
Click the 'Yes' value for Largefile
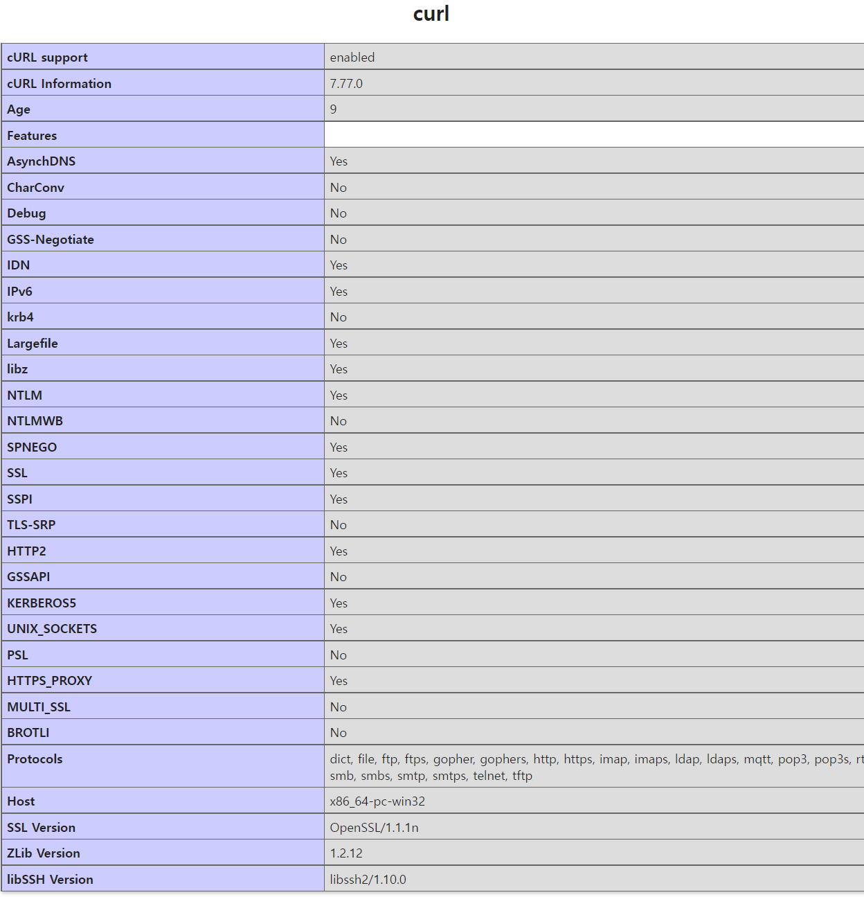pos(339,344)
